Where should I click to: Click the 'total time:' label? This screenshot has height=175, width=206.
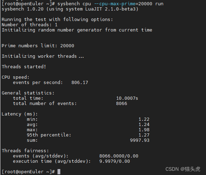click(28, 98)
